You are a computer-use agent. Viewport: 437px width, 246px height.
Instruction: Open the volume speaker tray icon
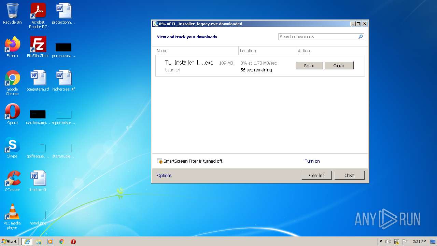[x=388, y=242]
